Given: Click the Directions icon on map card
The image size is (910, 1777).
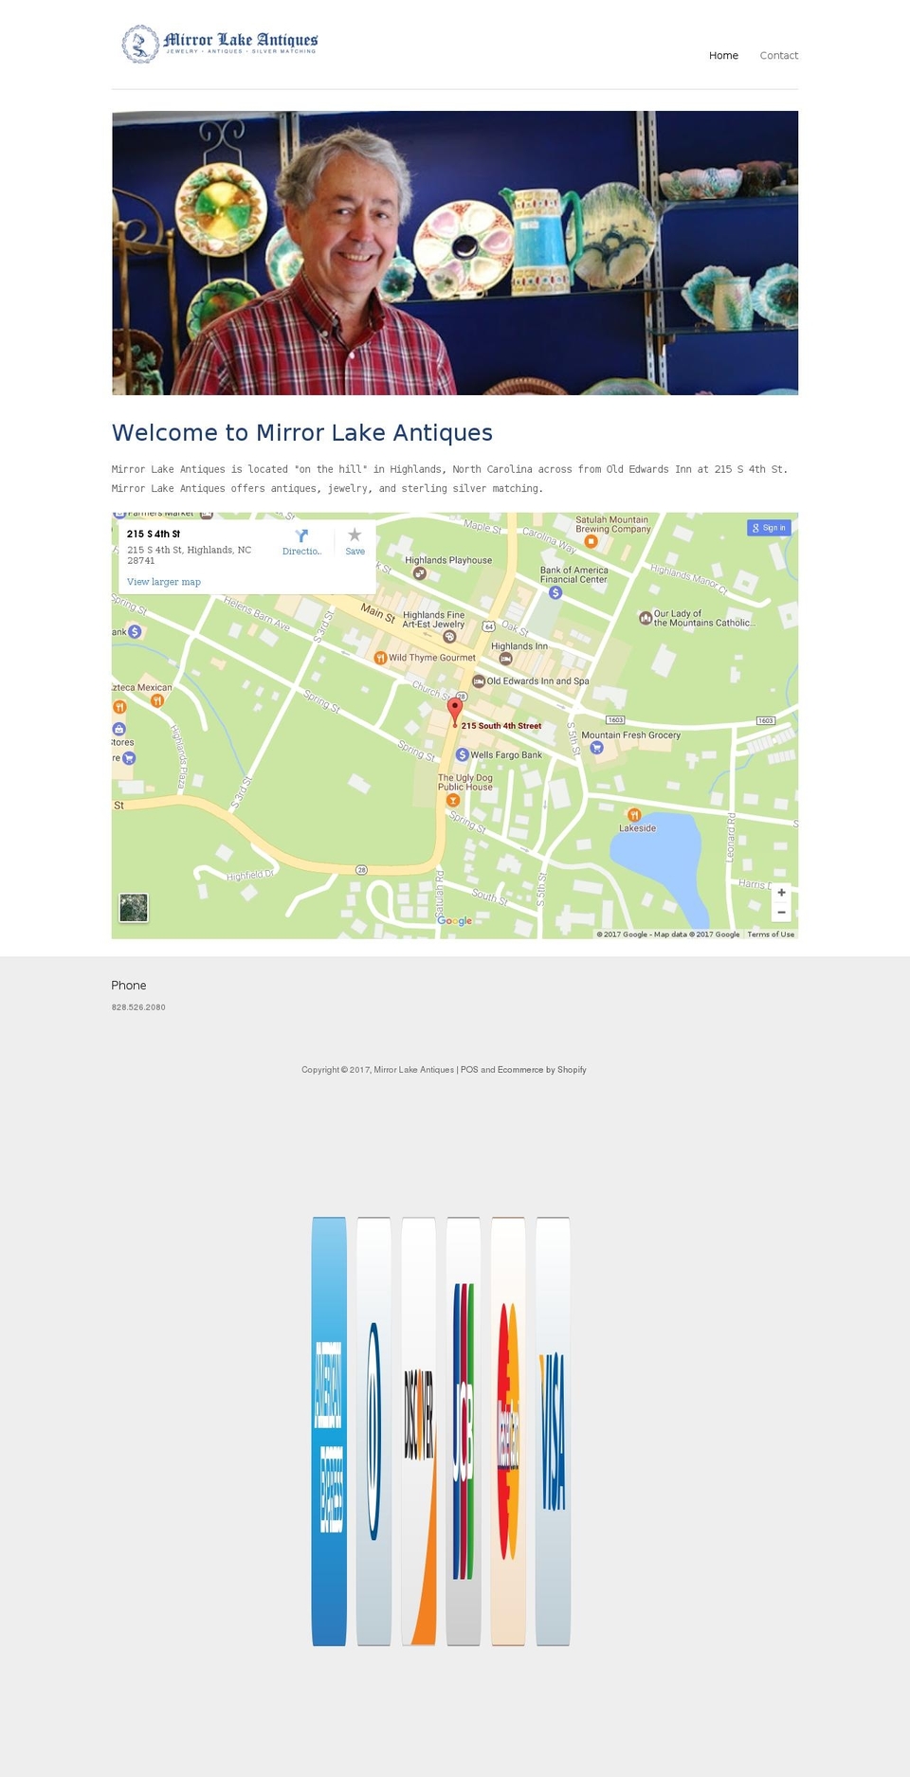Looking at the screenshot, I should tap(301, 537).
